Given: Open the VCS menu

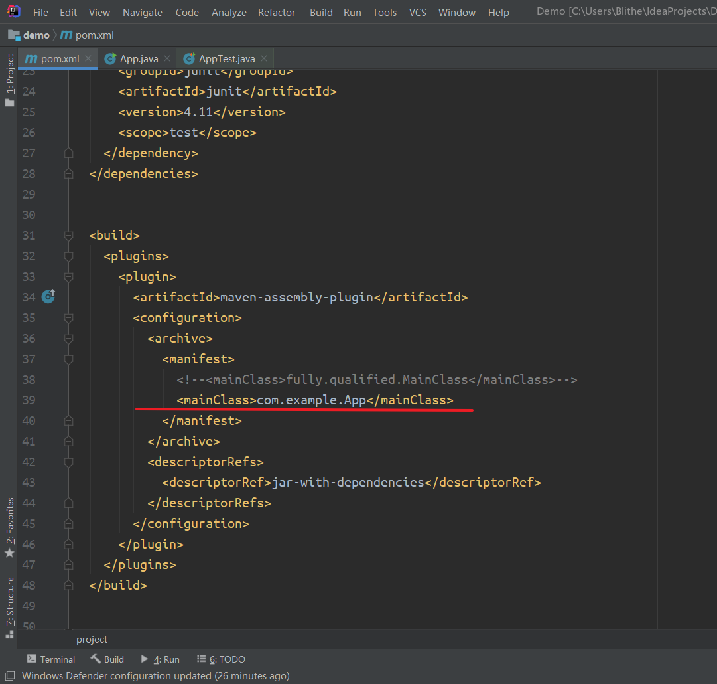Looking at the screenshot, I should [x=417, y=13].
